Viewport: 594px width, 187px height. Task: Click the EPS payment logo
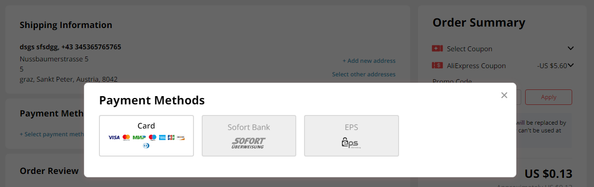(x=352, y=143)
